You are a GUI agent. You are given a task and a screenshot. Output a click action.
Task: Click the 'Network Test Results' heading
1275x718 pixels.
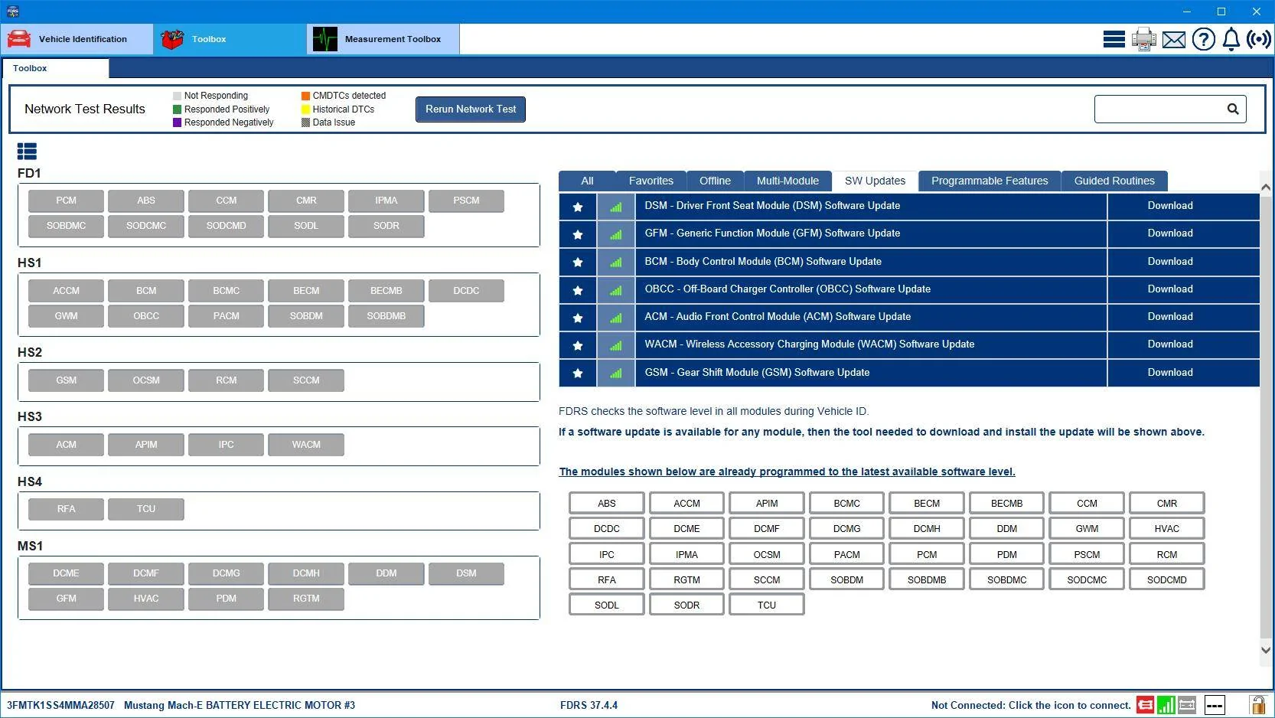click(x=85, y=109)
